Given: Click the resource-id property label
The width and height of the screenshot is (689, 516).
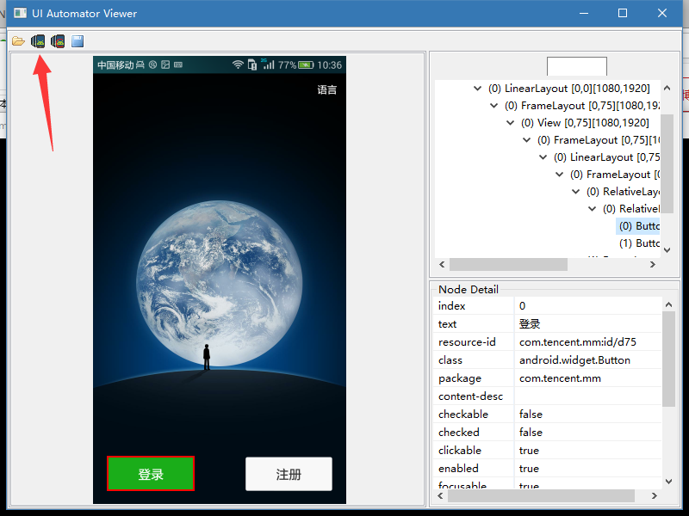Looking at the screenshot, I should click(467, 341).
